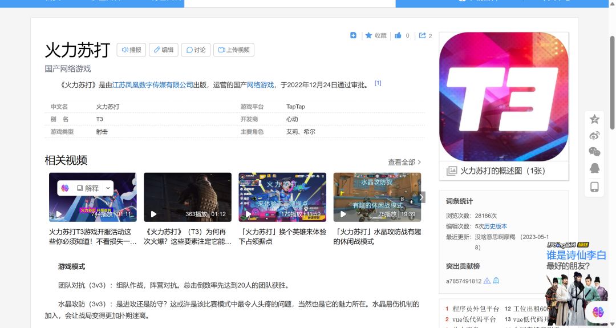Viewport: 616px width, 328px height.
Task: Select the 主要角色 value 艾莉、希尔
Action: coord(301,132)
